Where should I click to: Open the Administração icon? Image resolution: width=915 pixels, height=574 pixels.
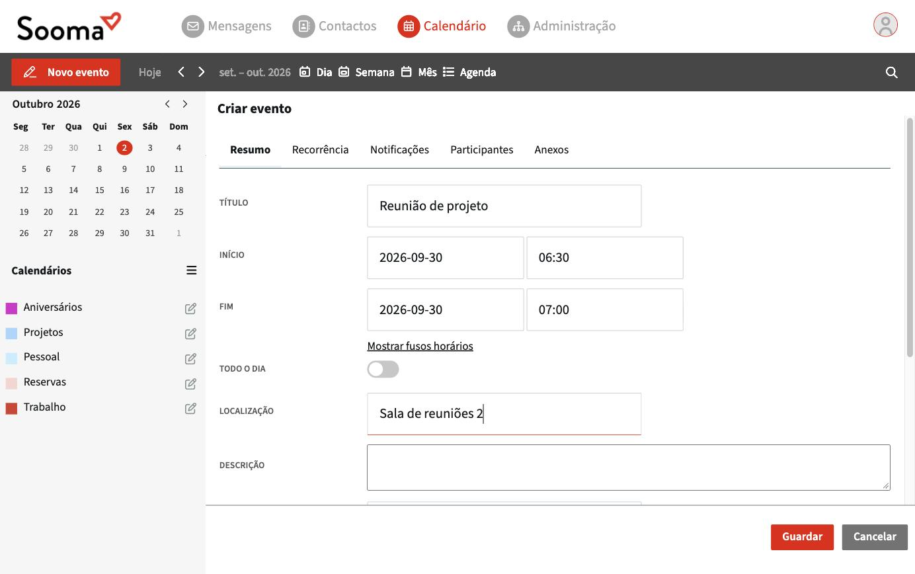518,26
